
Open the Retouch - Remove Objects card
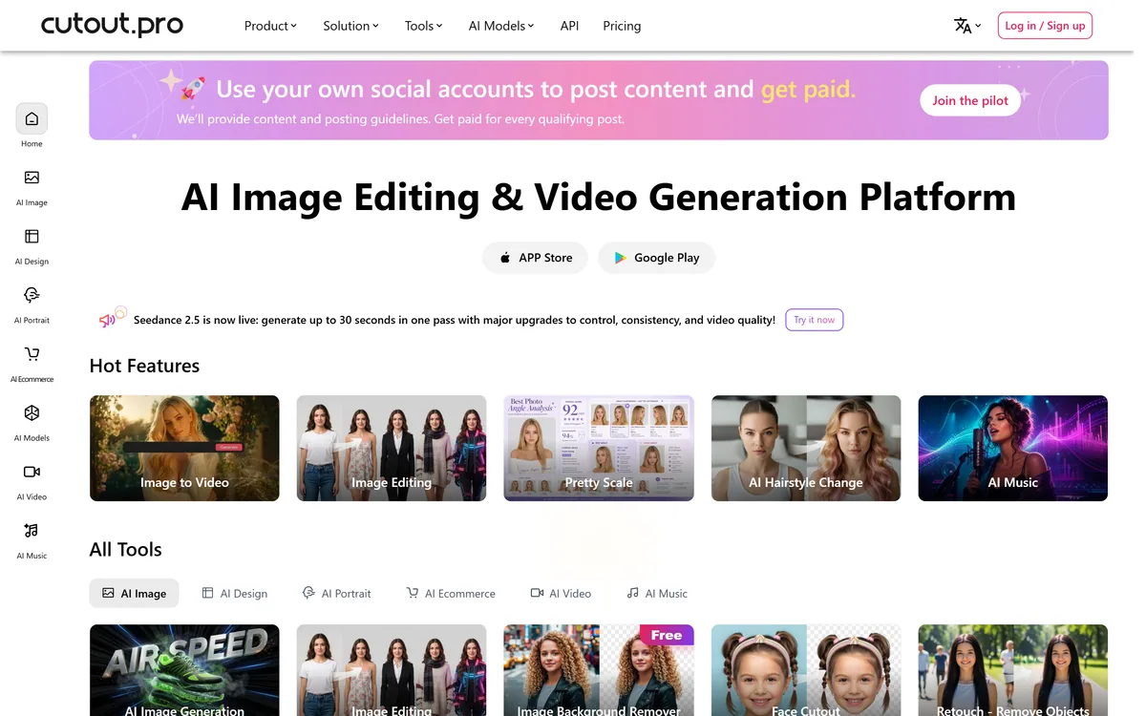tap(1013, 670)
